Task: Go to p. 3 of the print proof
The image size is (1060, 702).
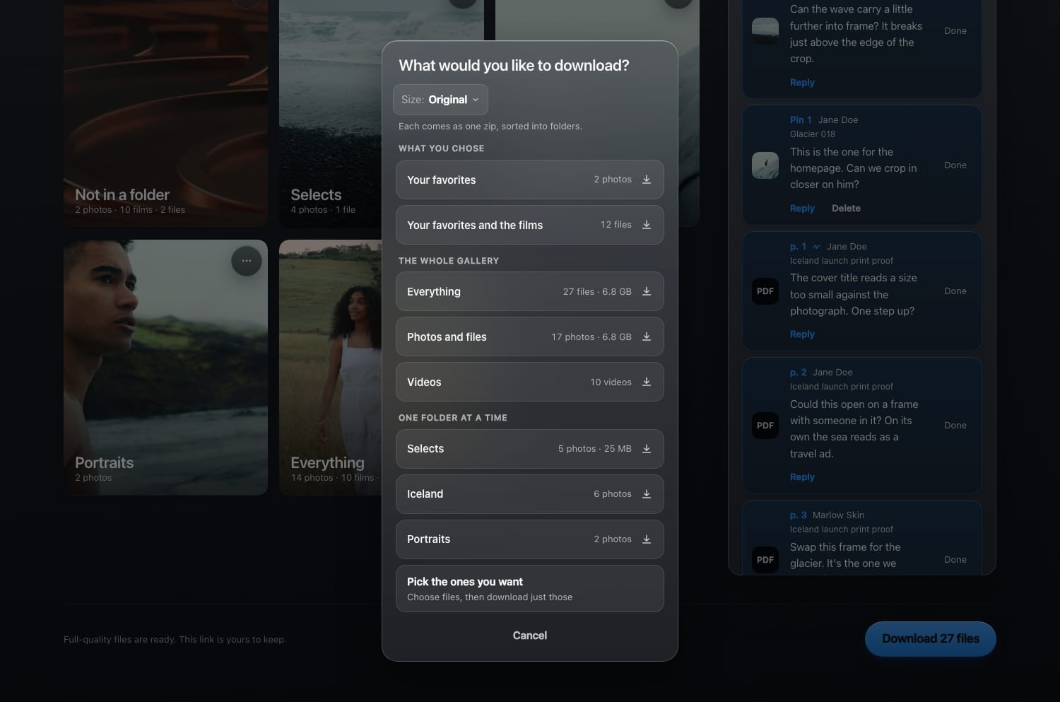Action: tap(799, 515)
